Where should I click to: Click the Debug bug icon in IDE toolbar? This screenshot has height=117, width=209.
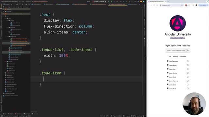pyautogui.click(x=111, y=1)
